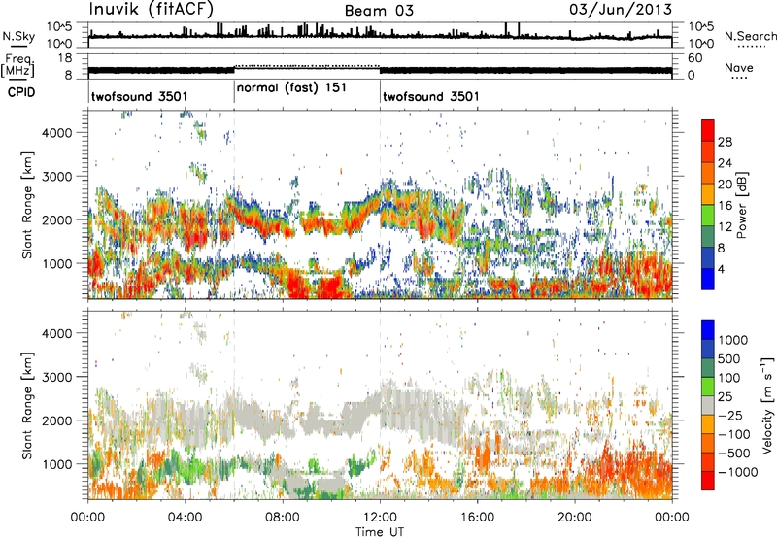Viewport: 777px width, 538px height.
Task: Click the 'Time UT' axis title
Action: point(380,532)
